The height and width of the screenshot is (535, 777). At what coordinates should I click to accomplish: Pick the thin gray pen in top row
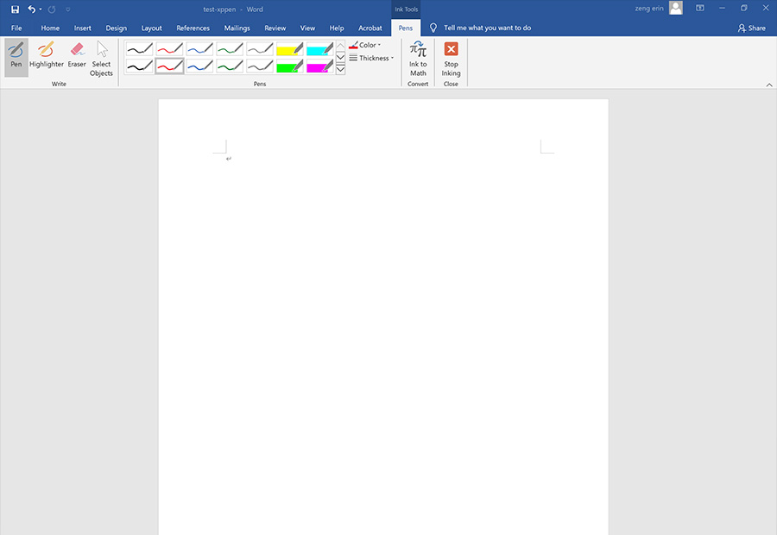coord(260,49)
